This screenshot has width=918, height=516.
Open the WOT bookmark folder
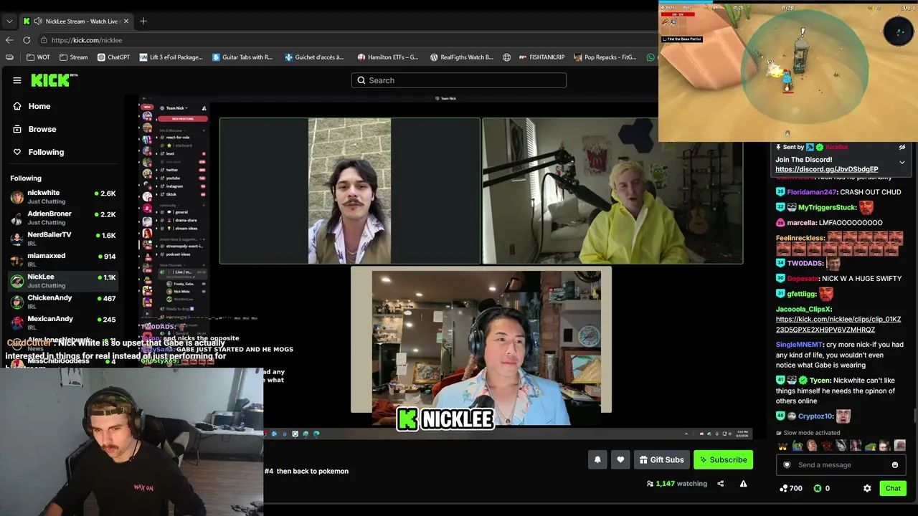38,57
